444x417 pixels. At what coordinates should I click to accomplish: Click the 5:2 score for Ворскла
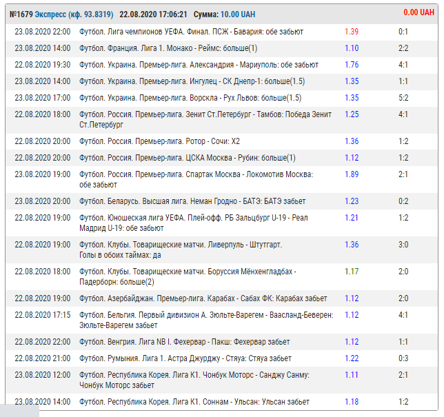point(403,98)
